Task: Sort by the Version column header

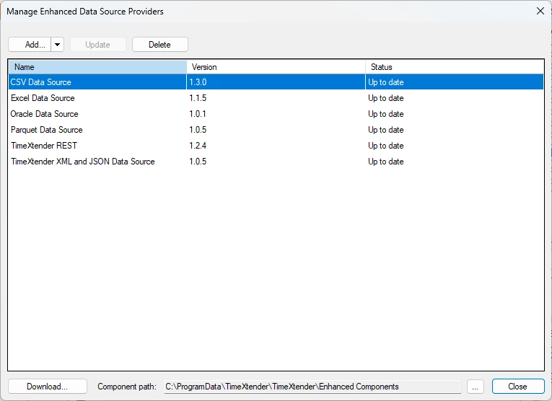Action: (276, 67)
